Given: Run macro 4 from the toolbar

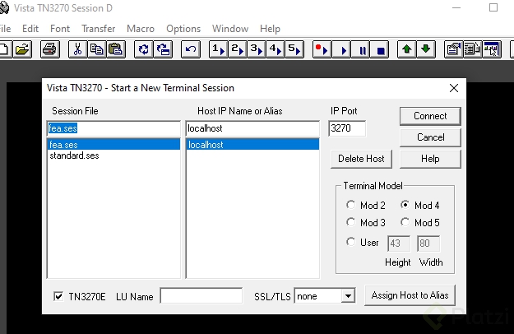Looking at the screenshot, I should click(x=276, y=49).
